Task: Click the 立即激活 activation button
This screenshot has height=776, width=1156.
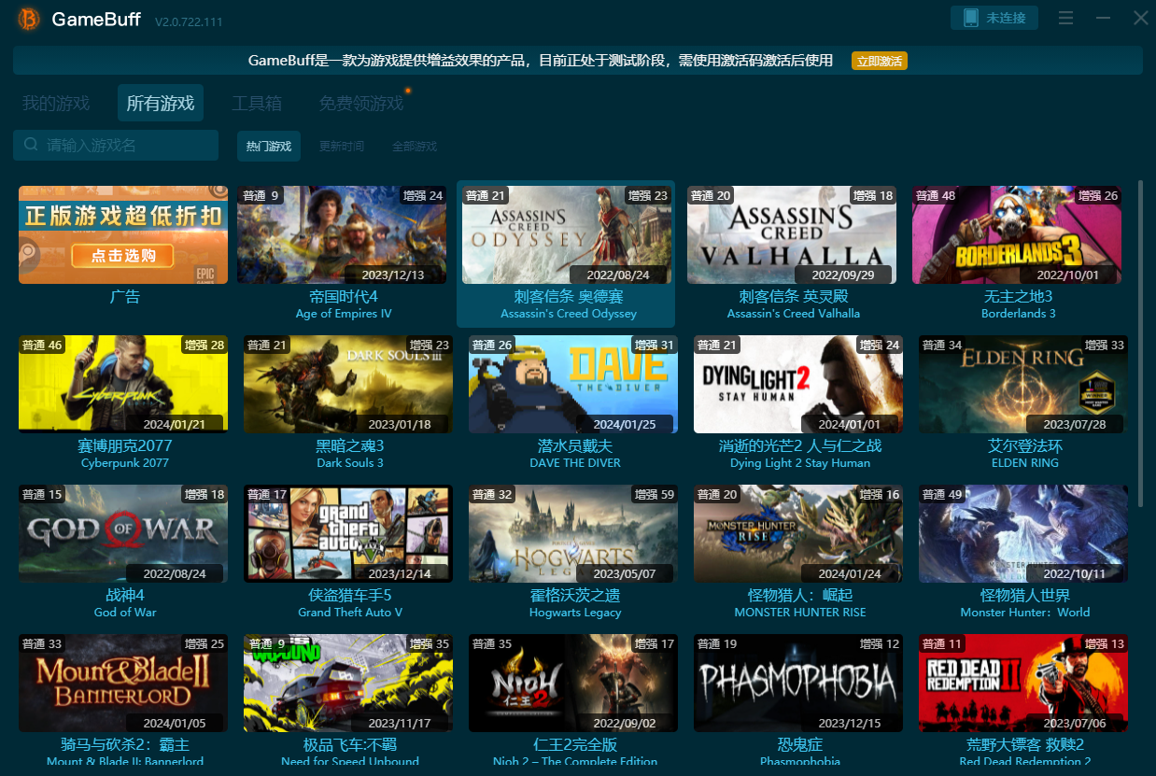Action: [880, 61]
